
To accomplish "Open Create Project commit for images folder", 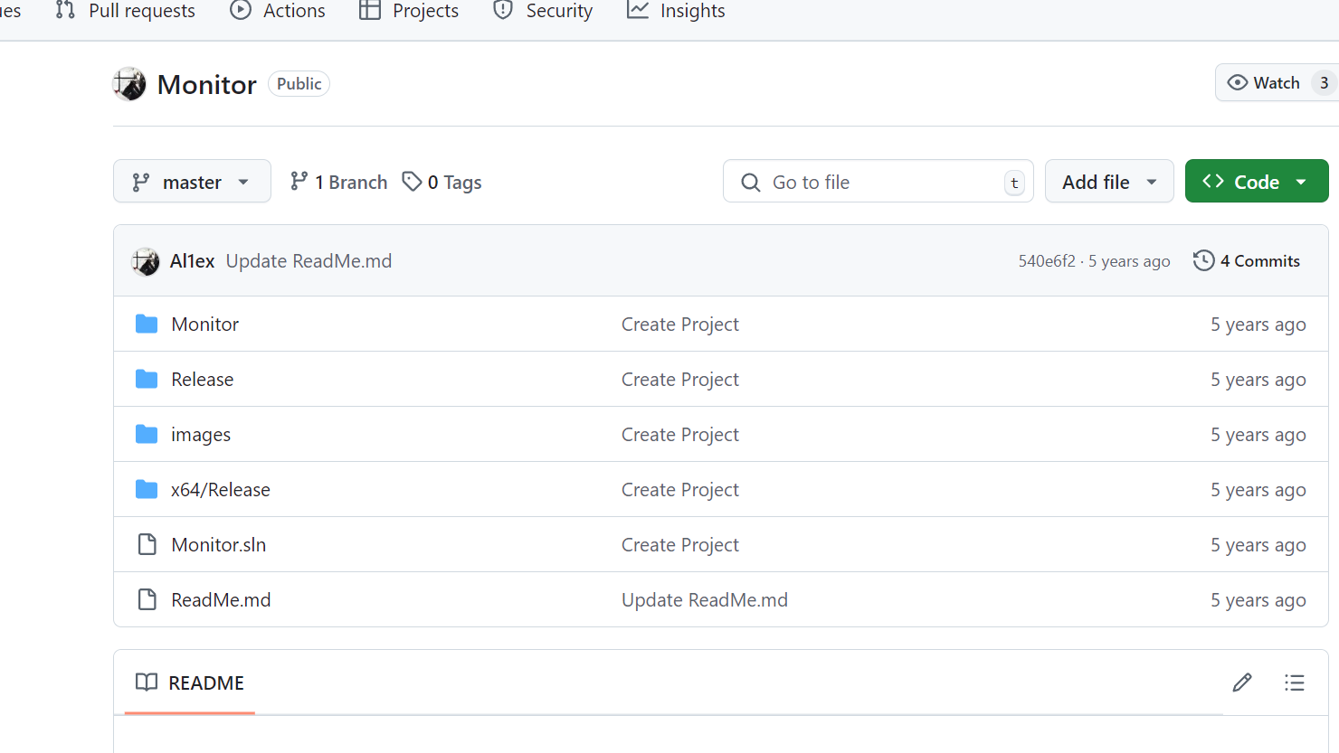I will coord(680,435).
